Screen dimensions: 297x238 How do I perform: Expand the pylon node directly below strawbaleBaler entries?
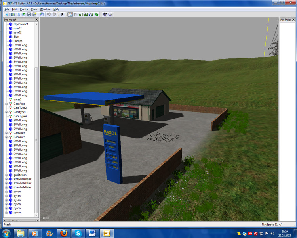tap(6, 192)
